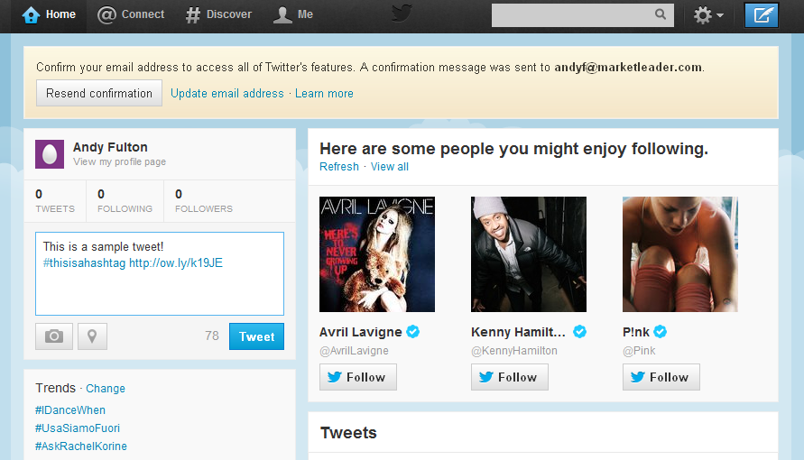Image resolution: width=804 pixels, height=460 pixels.
Task: Click Refresh suggestions link
Action: 339,167
